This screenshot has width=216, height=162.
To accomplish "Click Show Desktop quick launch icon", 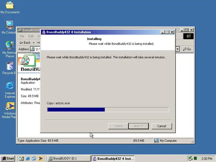I will click(21, 158).
